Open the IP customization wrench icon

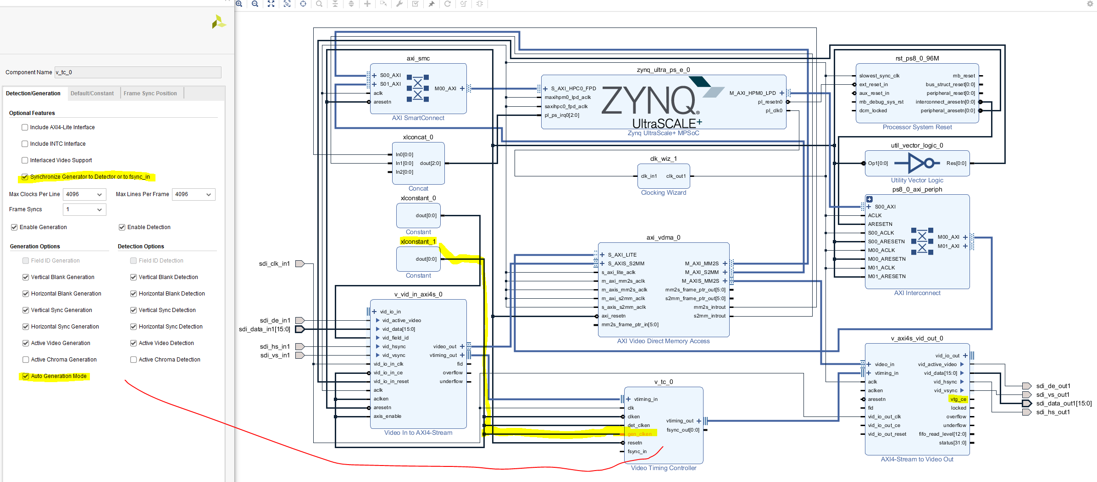pos(399,4)
